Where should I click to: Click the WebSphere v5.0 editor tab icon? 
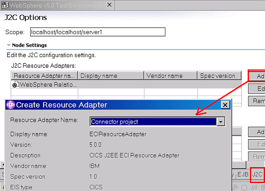point(5,5)
